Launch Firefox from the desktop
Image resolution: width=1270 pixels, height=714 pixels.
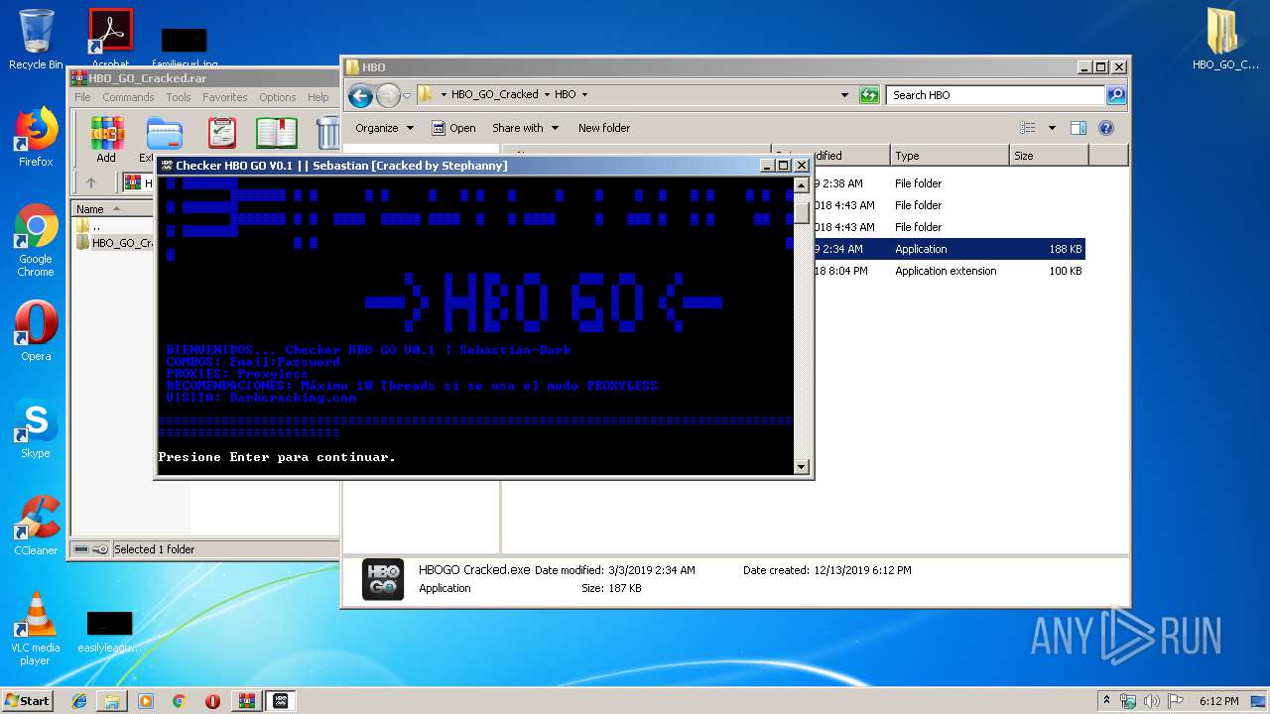tap(36, 137)
